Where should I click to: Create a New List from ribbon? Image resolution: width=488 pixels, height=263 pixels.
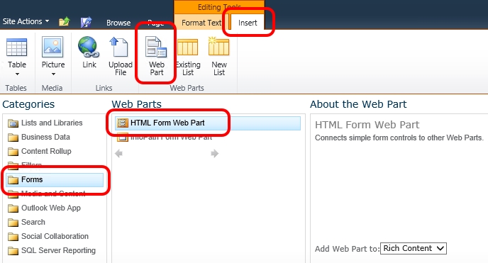point(218,55)
